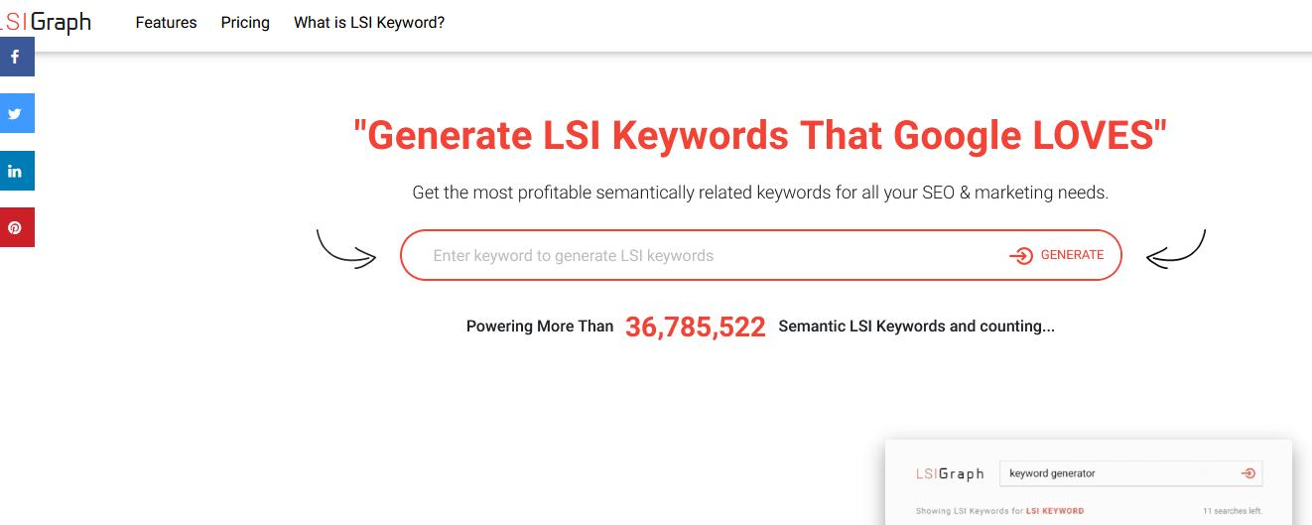Open the Features menu item
This screenshot has height=525, width=1312.
[x=166, y=22]
